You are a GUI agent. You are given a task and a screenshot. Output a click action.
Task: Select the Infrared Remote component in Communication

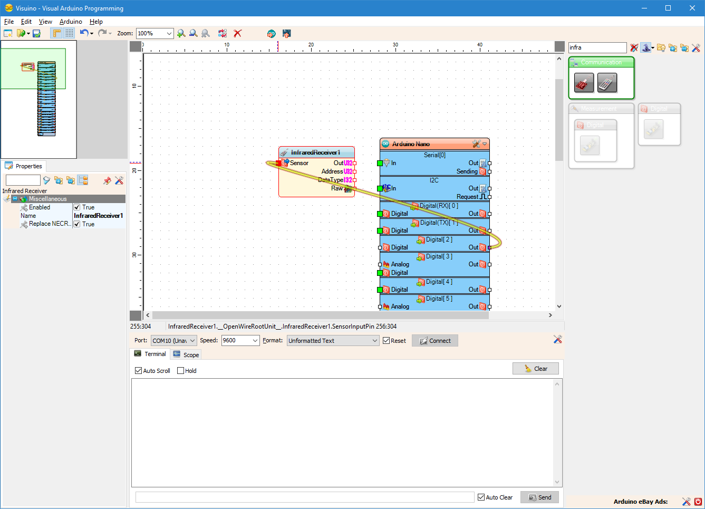click(607, 83)
